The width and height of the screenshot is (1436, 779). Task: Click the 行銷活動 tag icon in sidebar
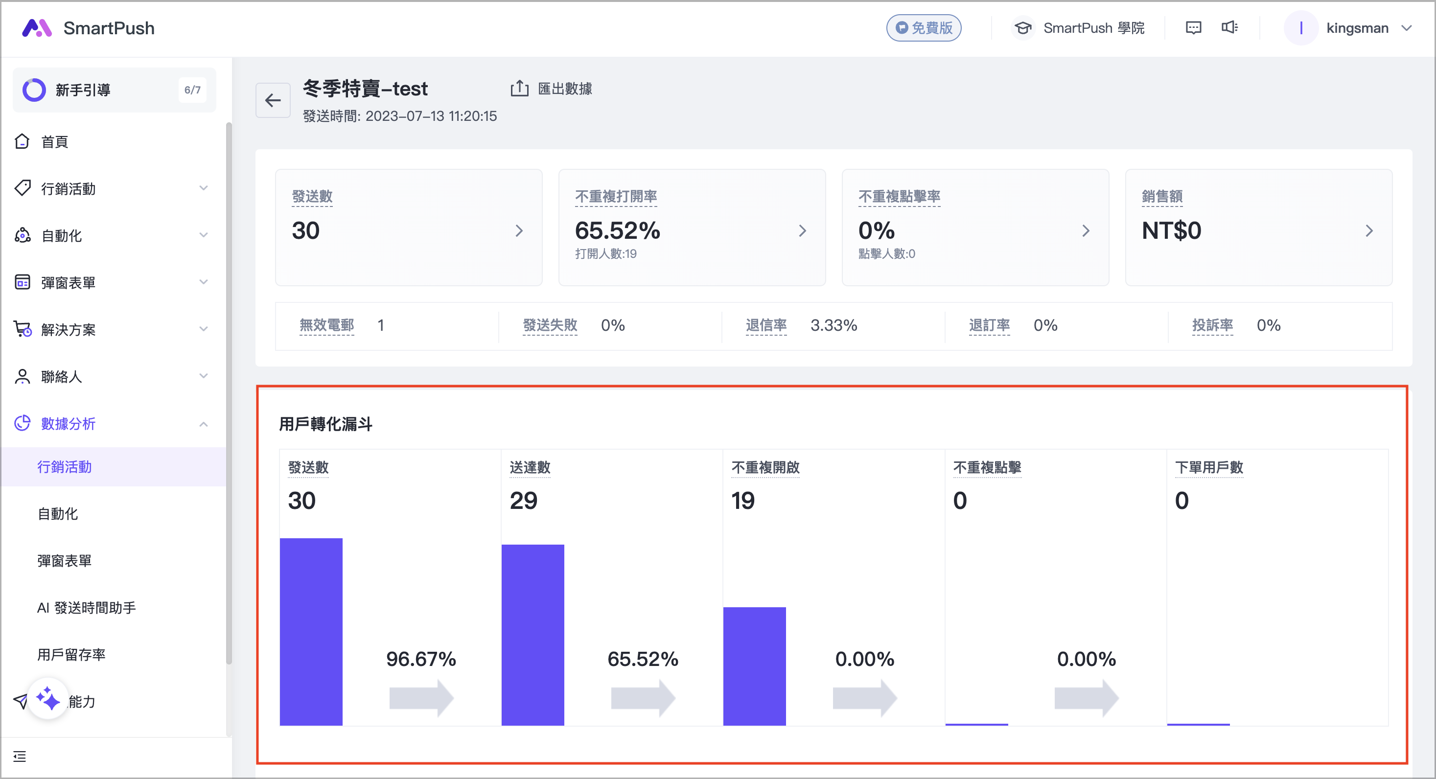tap(22, 188)
